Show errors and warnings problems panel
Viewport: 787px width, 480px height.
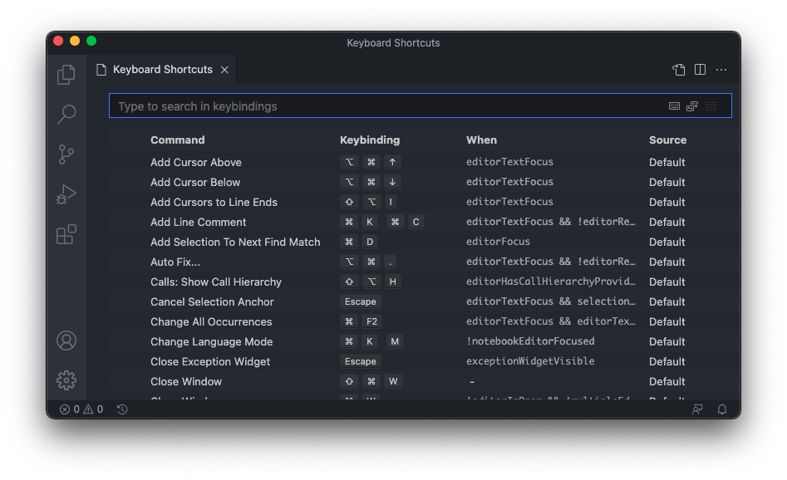click(x=81, y=409)
